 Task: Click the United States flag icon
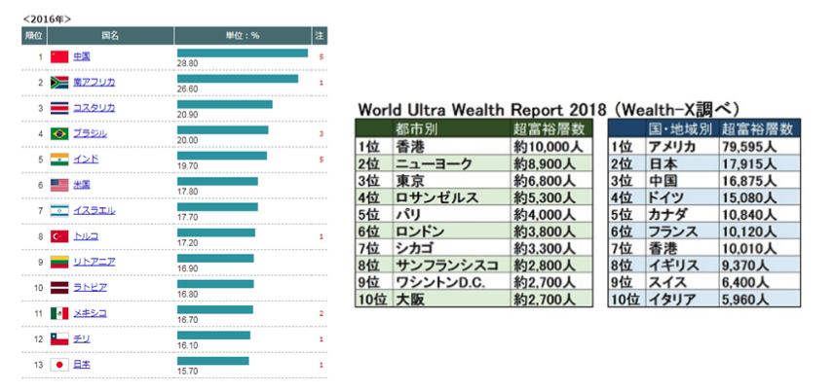click(59, 185)
